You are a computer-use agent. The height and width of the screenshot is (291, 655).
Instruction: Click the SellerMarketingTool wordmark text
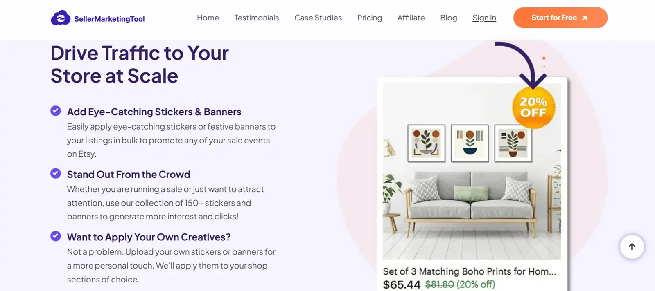point(110,19)
